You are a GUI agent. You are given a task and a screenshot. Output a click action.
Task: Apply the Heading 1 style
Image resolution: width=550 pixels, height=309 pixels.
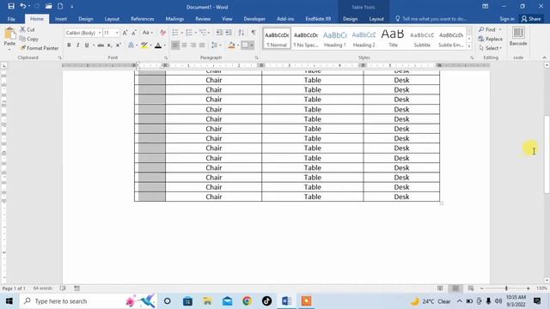click(x=335, y=39)
